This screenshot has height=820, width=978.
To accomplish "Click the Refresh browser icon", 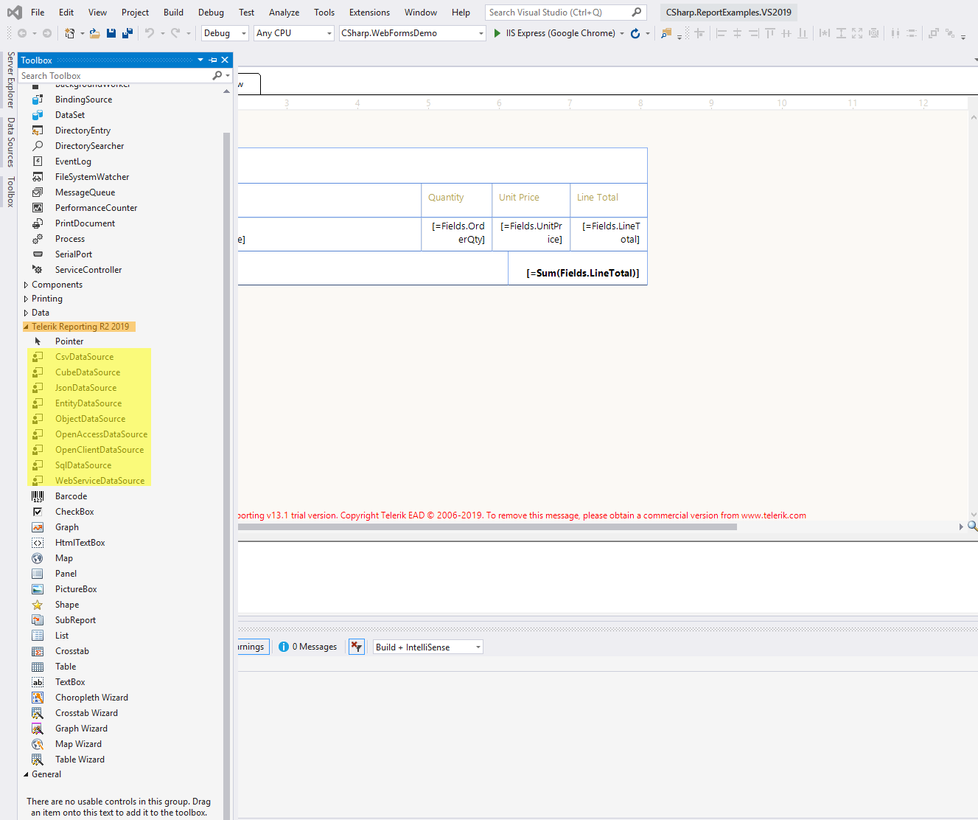I will coord(635,33).
